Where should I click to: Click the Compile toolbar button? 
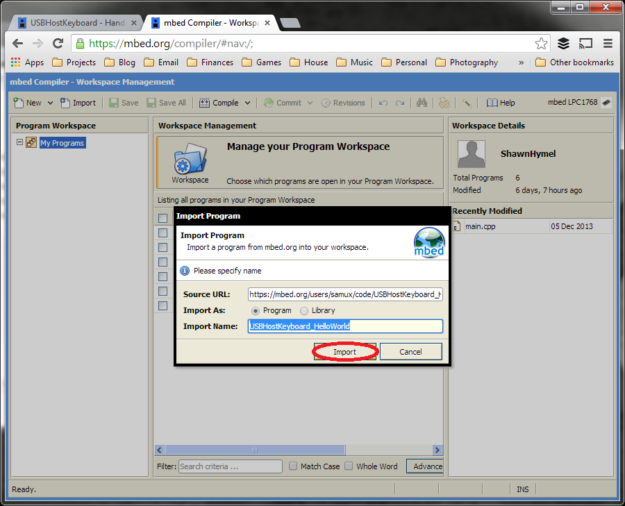(x=219, y=103)
